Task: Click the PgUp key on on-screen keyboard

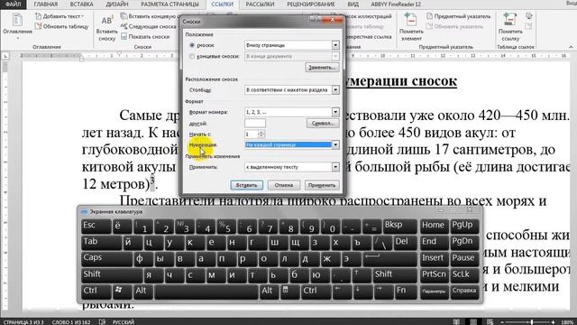Action: click(464, 227)
